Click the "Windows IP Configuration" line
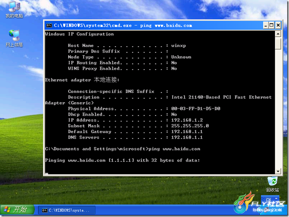The height and width of the screenshot is (217, 289). (79, 34)
